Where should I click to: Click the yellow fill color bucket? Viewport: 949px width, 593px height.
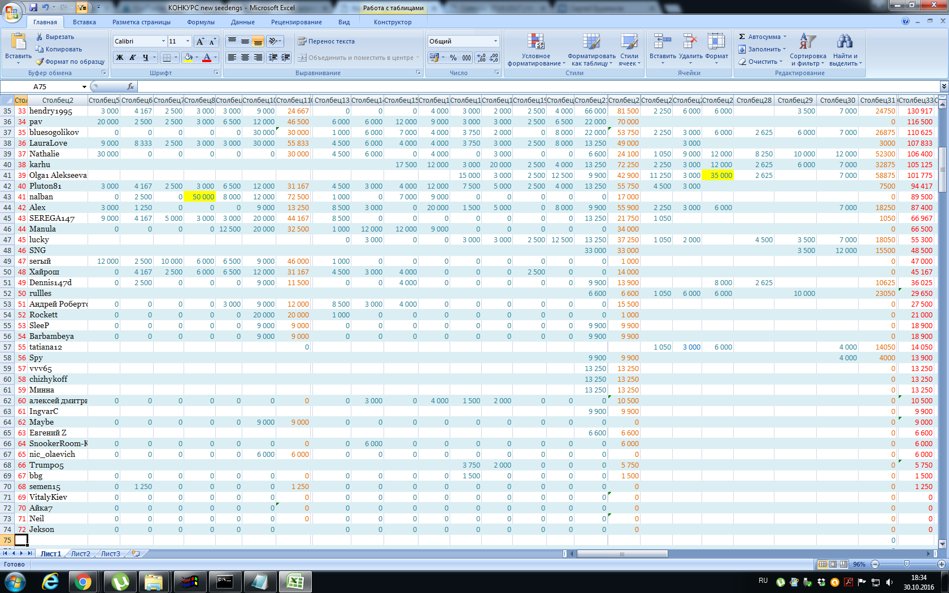click(x=188, y=58)
